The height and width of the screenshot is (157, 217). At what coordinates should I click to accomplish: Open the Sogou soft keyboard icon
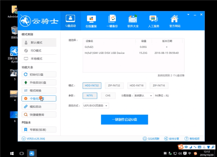point(199,147)
